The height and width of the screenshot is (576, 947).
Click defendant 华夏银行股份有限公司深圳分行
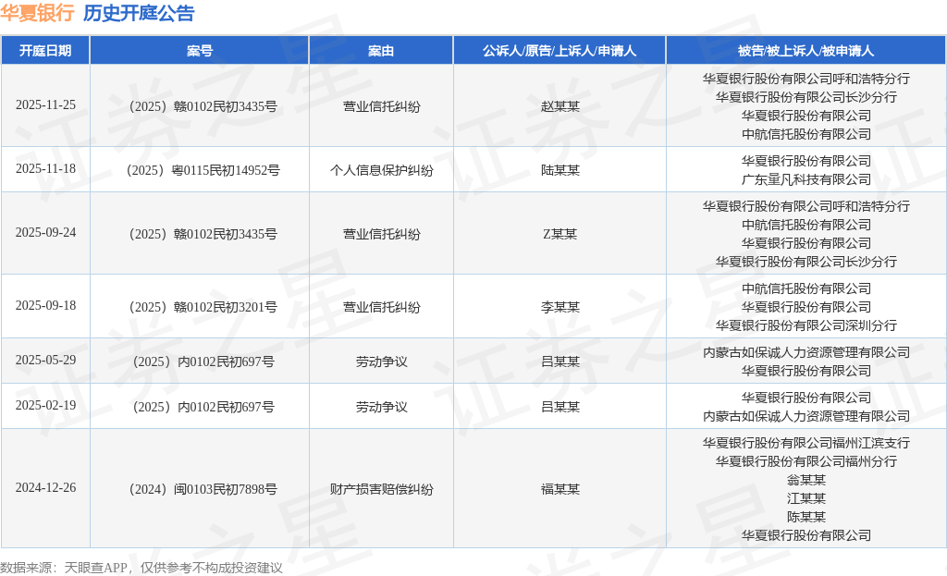(x=806, y=325)
